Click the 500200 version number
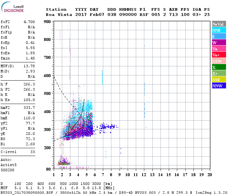This screenshot has width=228, height=195. click(7, 170)
